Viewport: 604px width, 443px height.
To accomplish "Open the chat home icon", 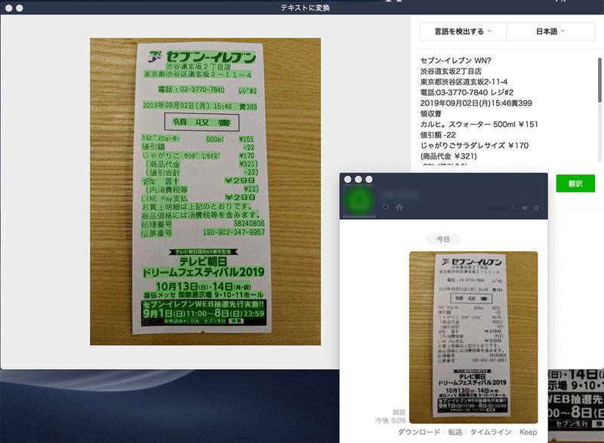I will point(399,207).
